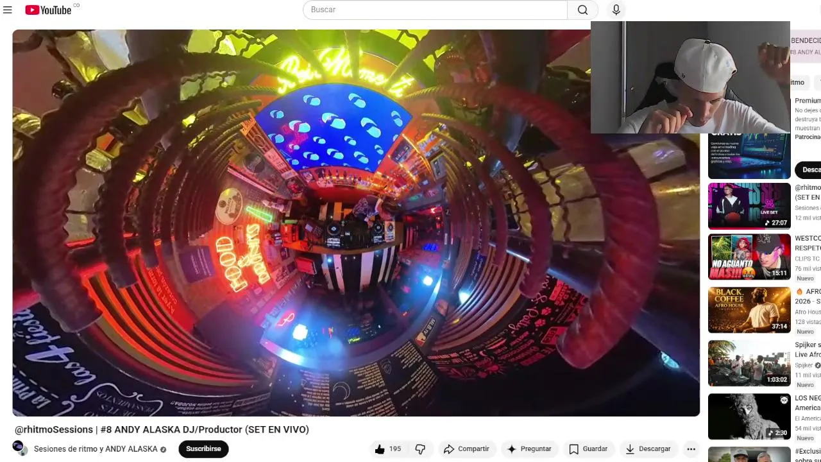Share the video via Compartir
Viewport: 821px width, 462px height.
click(466, 449)
